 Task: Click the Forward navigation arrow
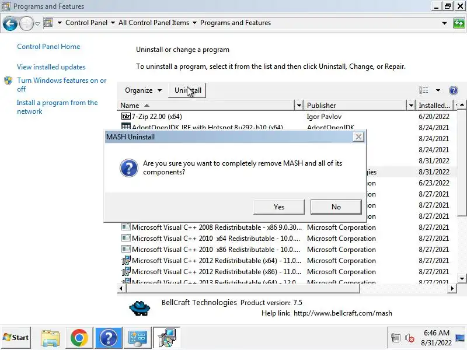(26, 23)
